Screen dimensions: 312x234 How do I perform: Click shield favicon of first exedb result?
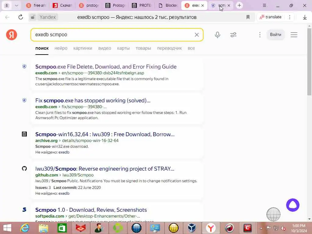coord(24,66)
